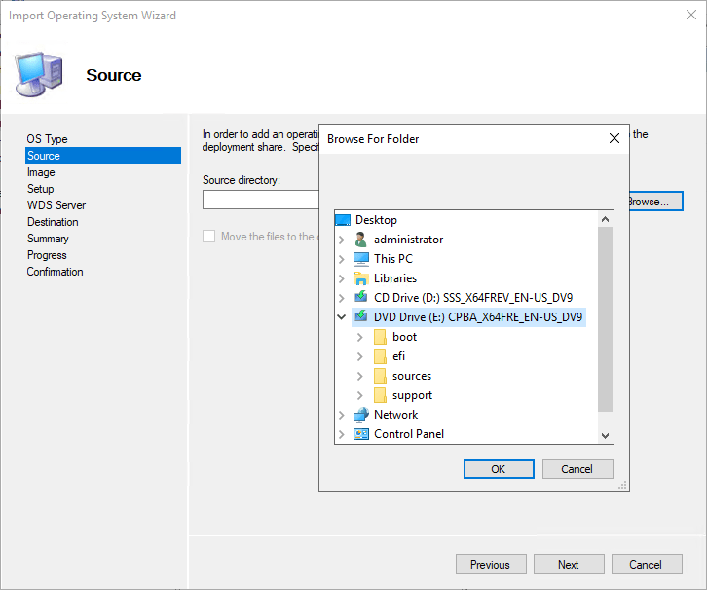
Task: Click the Libraries folder icon
Action: click(361, 278)
